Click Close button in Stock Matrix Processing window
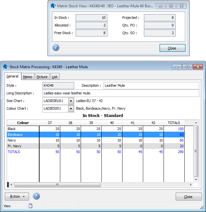This screenshot has height=212, width=206. click(188, 197)
